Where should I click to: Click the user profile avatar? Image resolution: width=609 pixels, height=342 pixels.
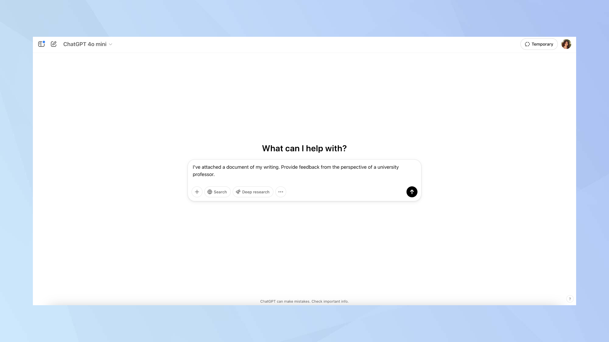point(566,44)
